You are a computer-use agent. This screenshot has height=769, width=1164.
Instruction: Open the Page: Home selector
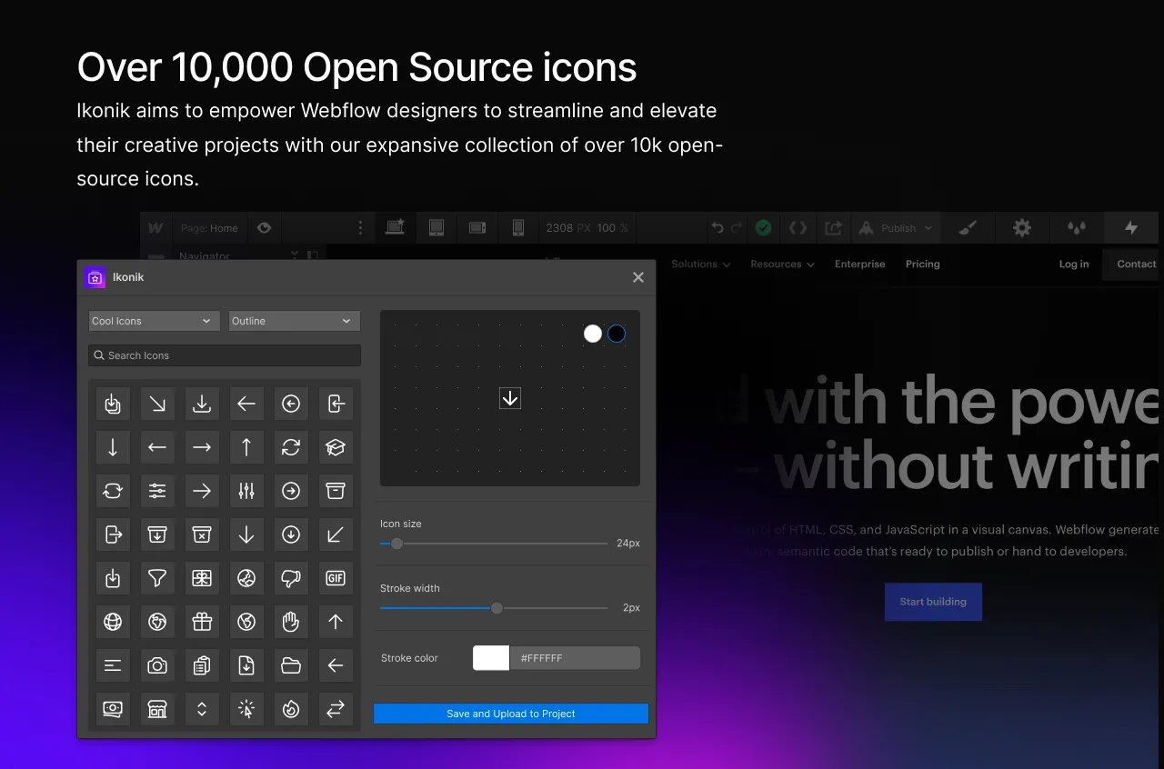click(209, 228)
